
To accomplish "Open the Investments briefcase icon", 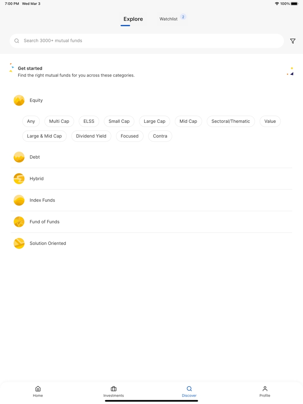I will click(113, 389).
